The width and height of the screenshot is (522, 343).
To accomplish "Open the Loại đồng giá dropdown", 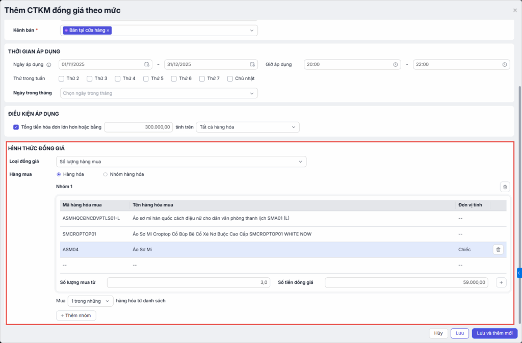I will 181,162.
